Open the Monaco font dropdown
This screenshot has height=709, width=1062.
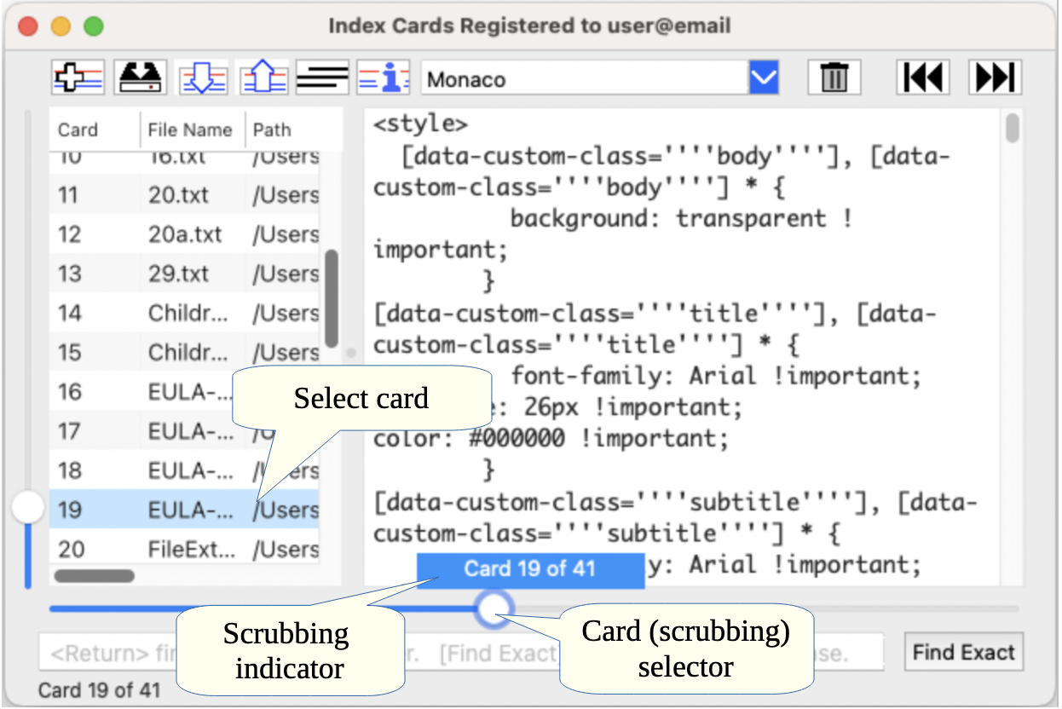pos(764,79)
